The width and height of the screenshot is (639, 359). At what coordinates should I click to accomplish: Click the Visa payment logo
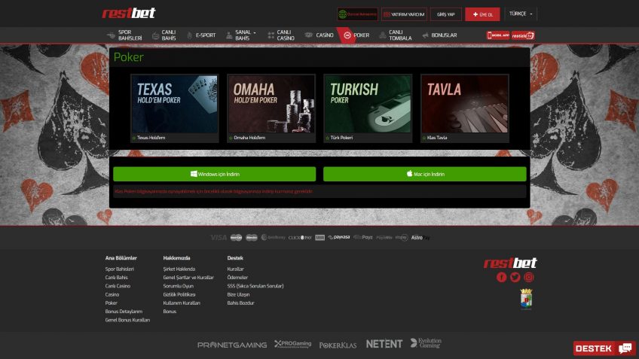[x=219, y=238]
